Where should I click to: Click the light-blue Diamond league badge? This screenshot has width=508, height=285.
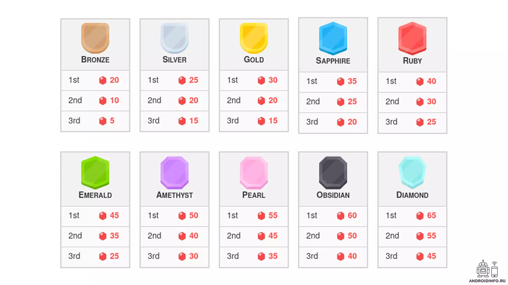pyautogui.click(x=412, y=173)
